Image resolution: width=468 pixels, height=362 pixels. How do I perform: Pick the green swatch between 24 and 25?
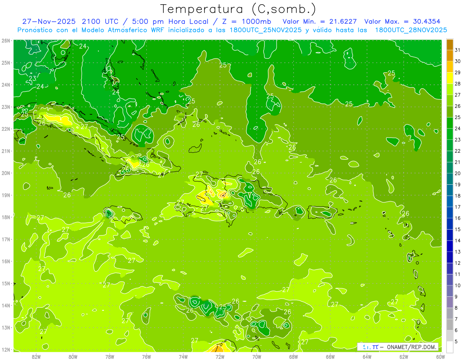pos(450,123)
